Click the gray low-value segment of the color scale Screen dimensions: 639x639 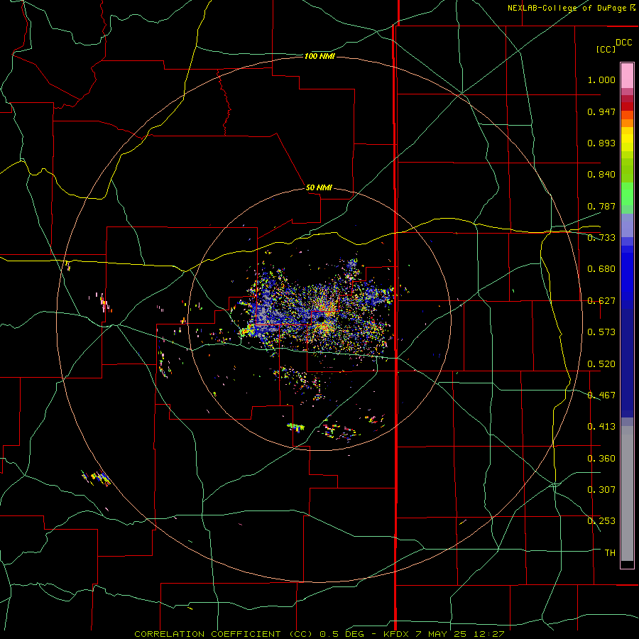pyautogui.click(x=627, y=493)
